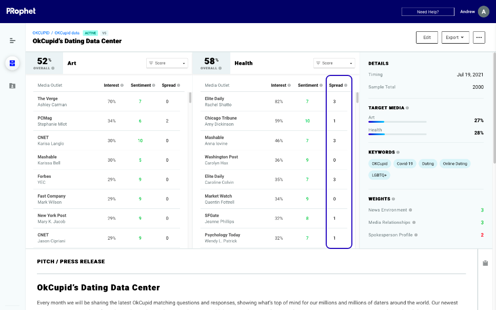Select the Dating keyword tag
Viewport: 496px width, 310px height.
(x=428, y=164)
